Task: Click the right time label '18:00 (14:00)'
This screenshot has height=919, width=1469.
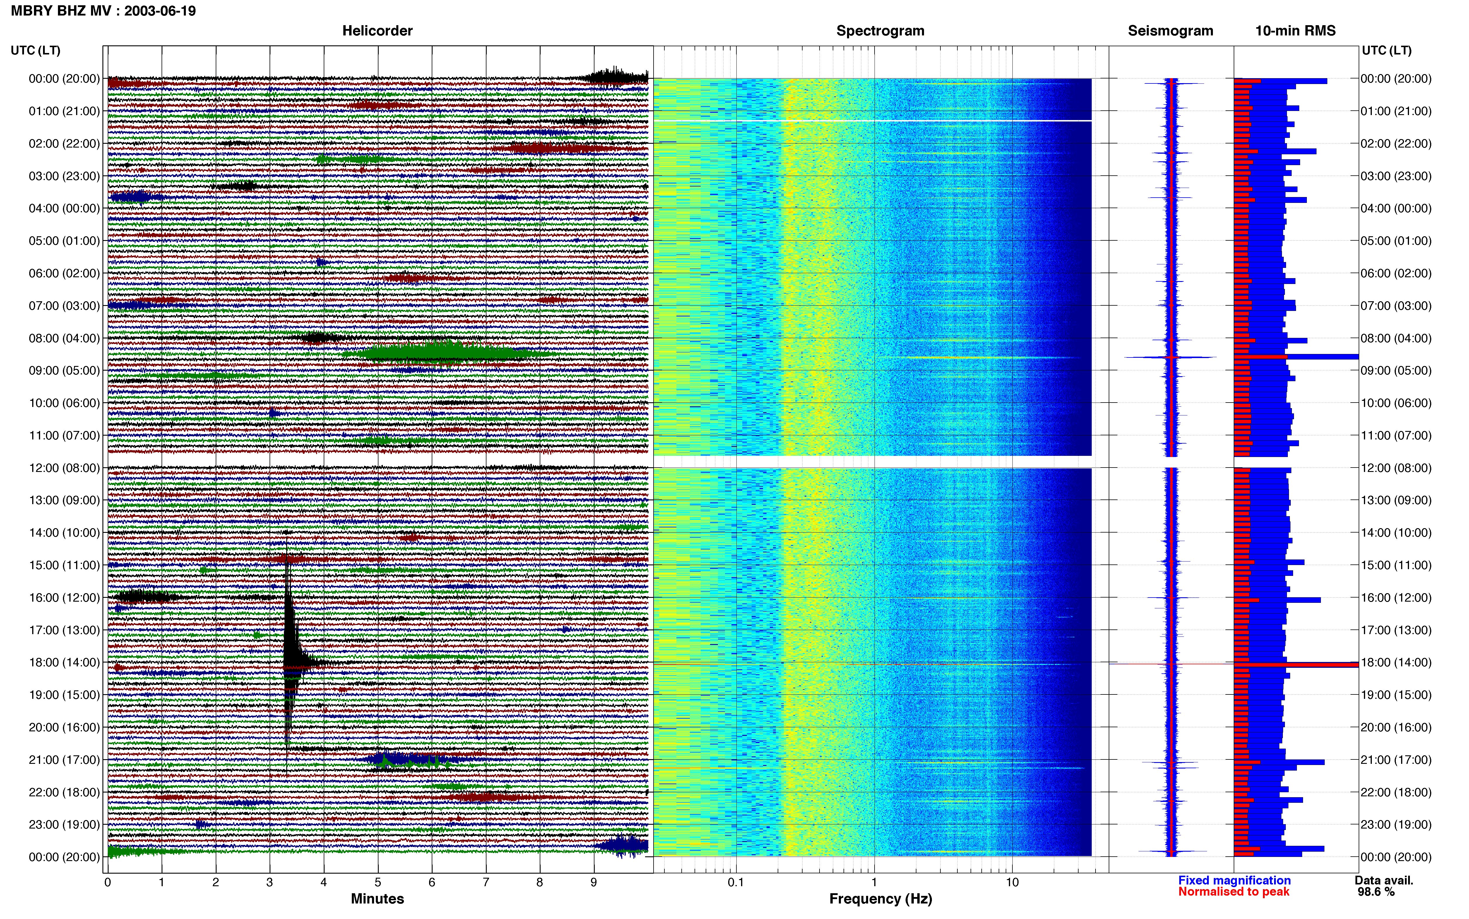Action: tap(1396, 663)
